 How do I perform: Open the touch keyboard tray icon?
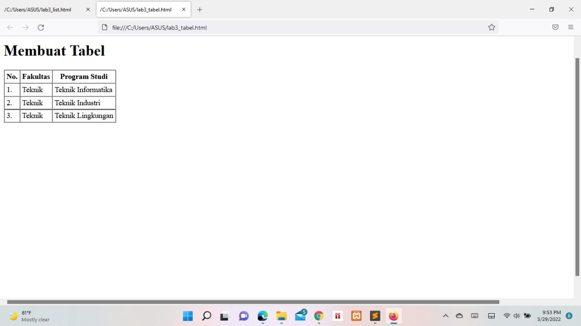click(x=475, y=316)
